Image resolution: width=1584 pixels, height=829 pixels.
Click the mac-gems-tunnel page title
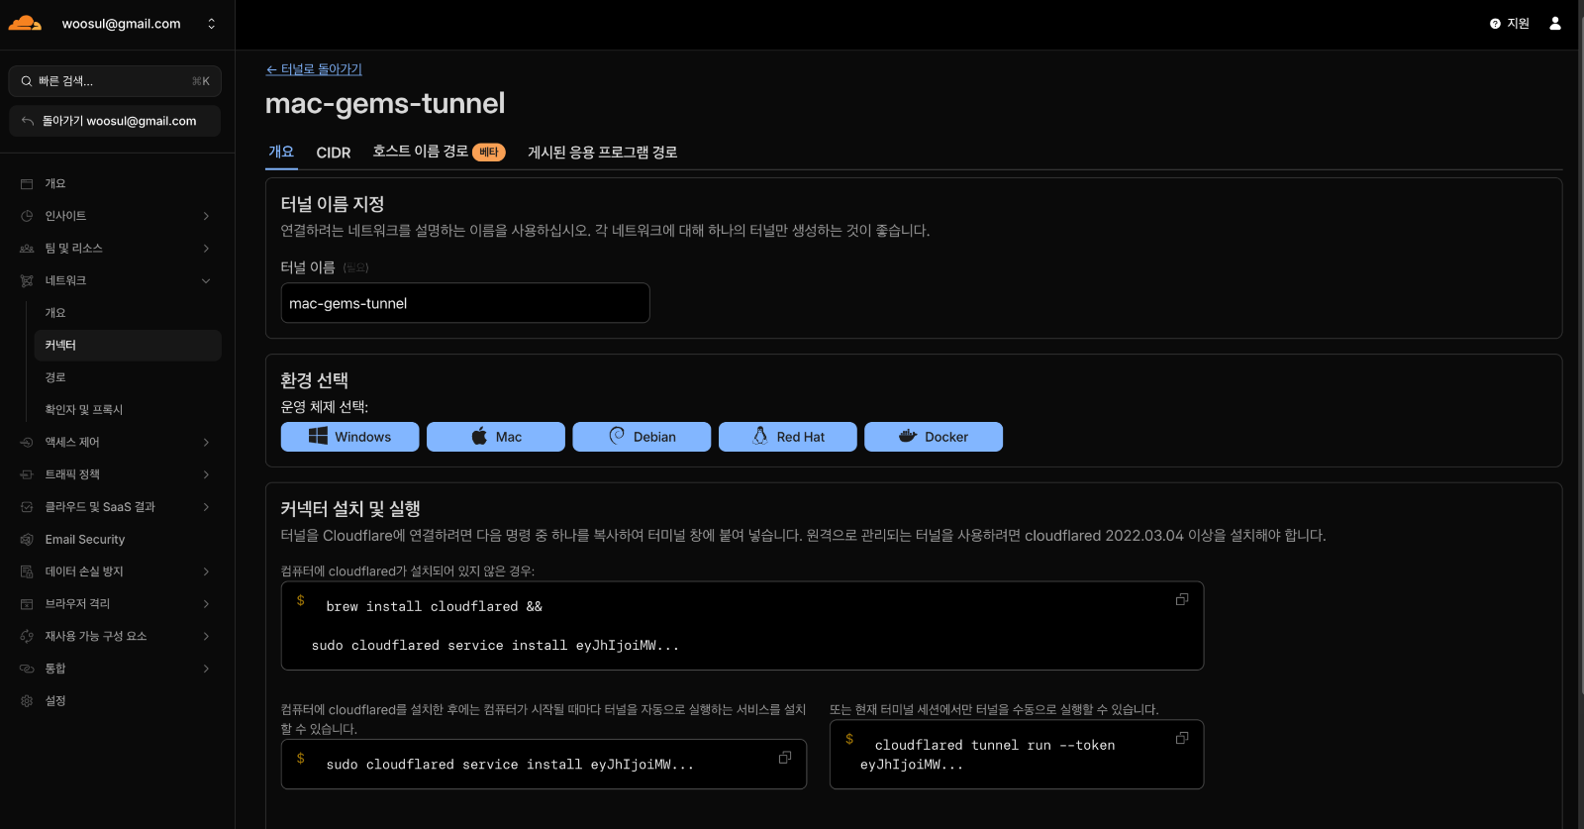[x=385, y=103]
